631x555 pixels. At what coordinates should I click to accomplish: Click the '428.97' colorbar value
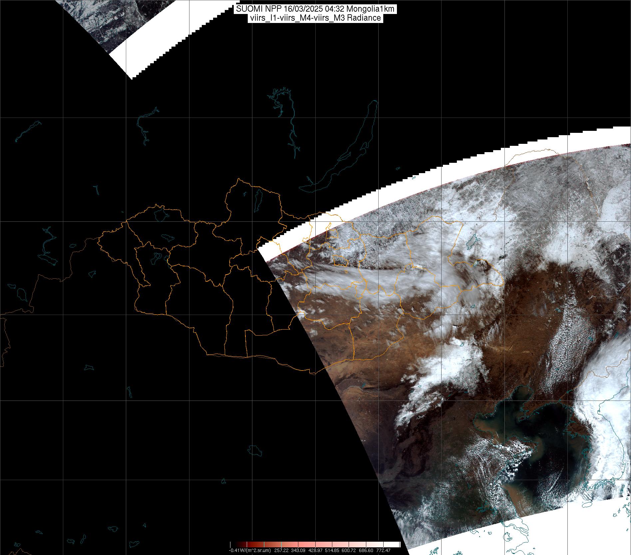pyautogui.click(x=315, y=550)
